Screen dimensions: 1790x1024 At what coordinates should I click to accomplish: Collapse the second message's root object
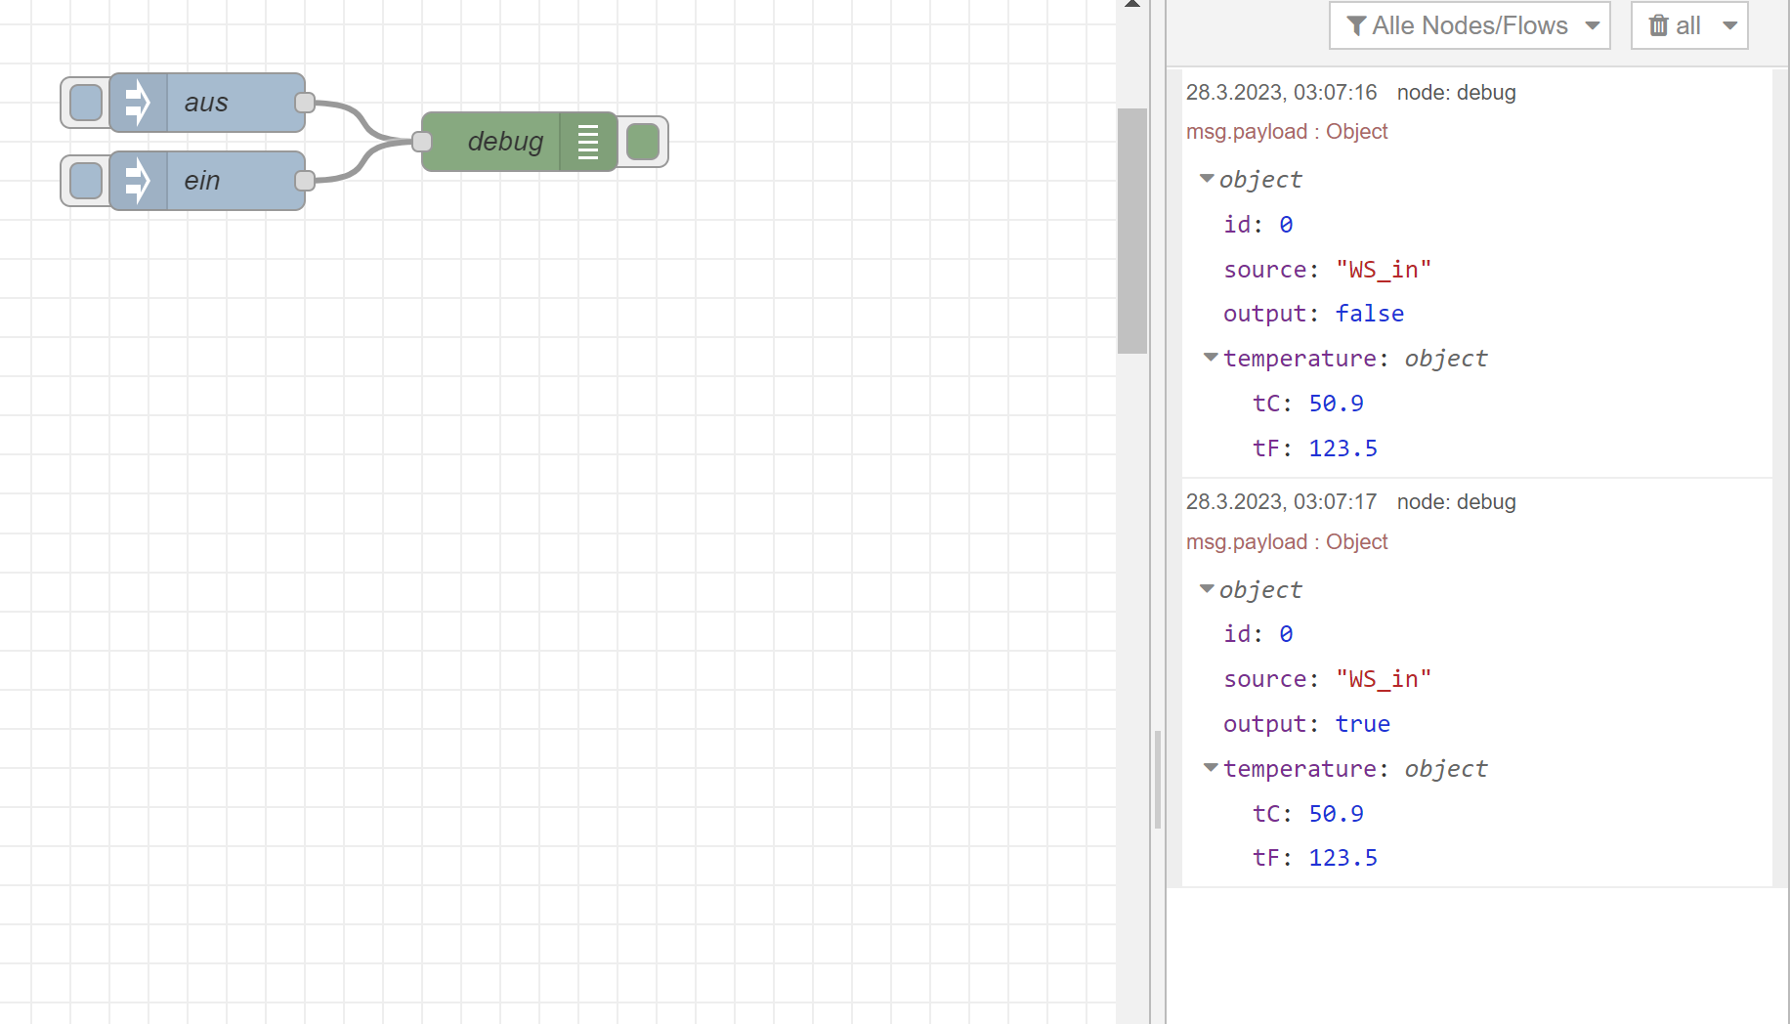(1207, 589)
